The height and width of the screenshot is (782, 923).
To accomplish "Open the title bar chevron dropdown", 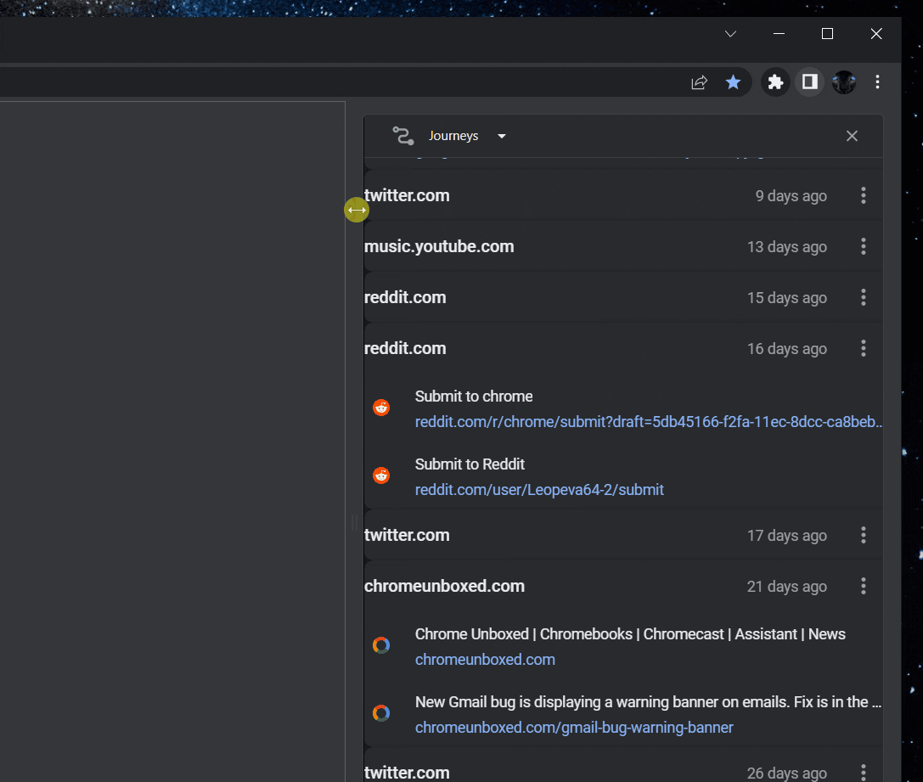I will [x=730, y=34].
